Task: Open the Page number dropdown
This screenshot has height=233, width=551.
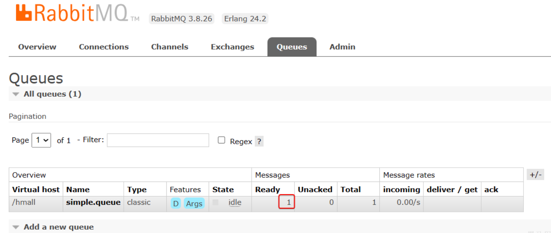Action: coord(41,140)
